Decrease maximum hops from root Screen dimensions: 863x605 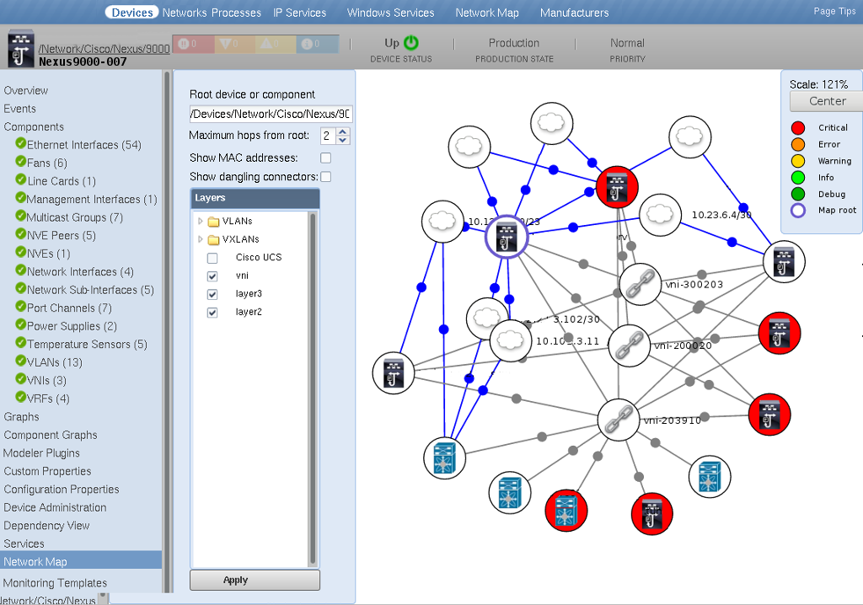pos(343,140)
